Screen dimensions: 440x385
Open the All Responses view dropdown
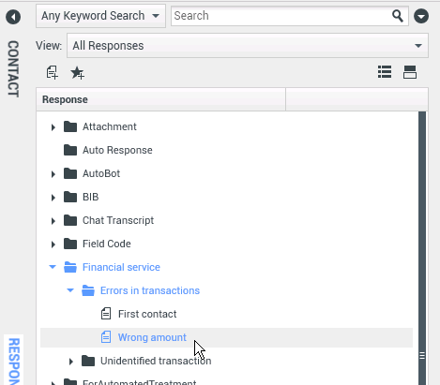point(248,46)
